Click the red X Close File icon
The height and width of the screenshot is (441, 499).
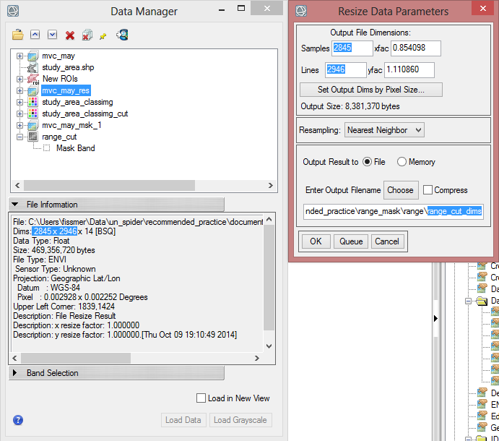70,35
